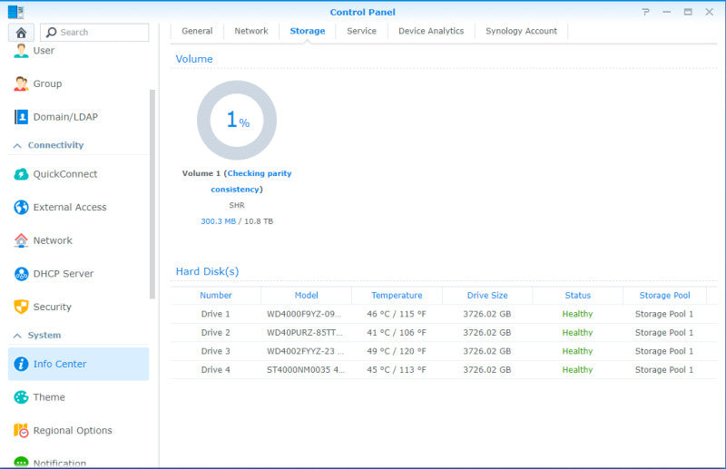Click into the Search field

[95, 33]
